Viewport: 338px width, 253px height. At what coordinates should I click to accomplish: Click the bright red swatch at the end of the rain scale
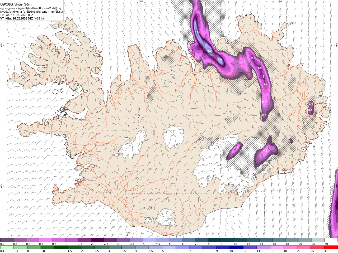[331, 247]
